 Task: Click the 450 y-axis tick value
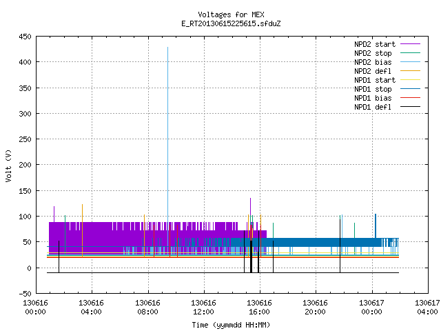pyautogui.click(x=25, y=37)
